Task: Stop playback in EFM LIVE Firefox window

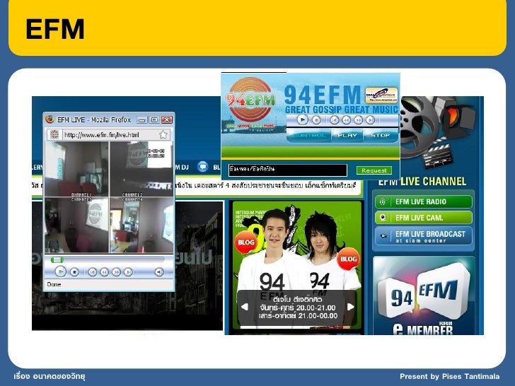Action: pyautogui.click(x=74, y=271)
